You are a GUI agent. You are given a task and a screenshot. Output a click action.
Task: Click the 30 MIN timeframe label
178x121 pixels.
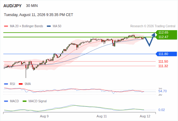pos(32,6)
